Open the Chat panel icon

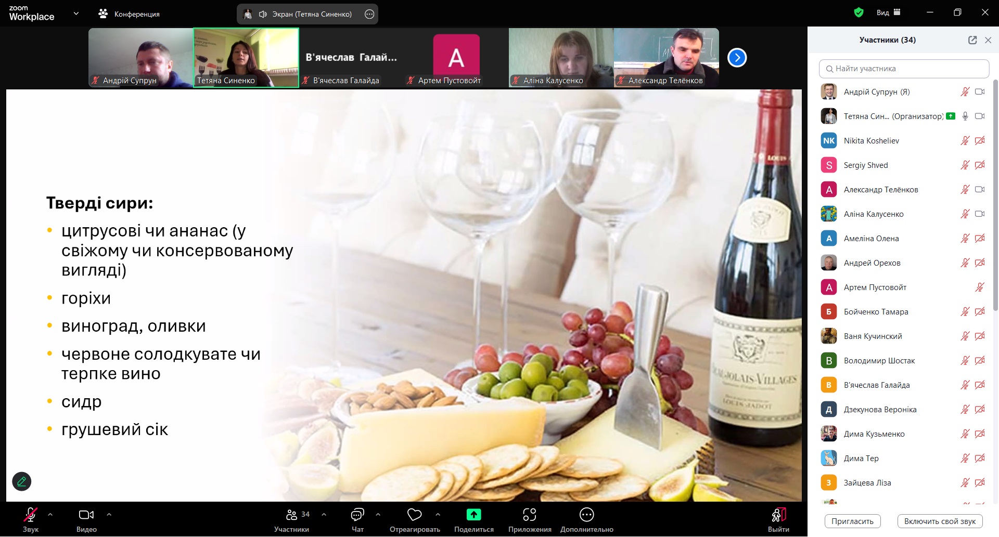(357, 515)
